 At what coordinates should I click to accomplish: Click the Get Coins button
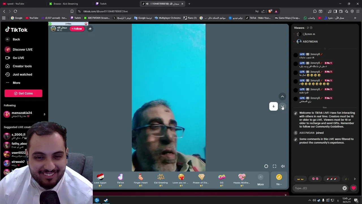[x=23, y=93]
